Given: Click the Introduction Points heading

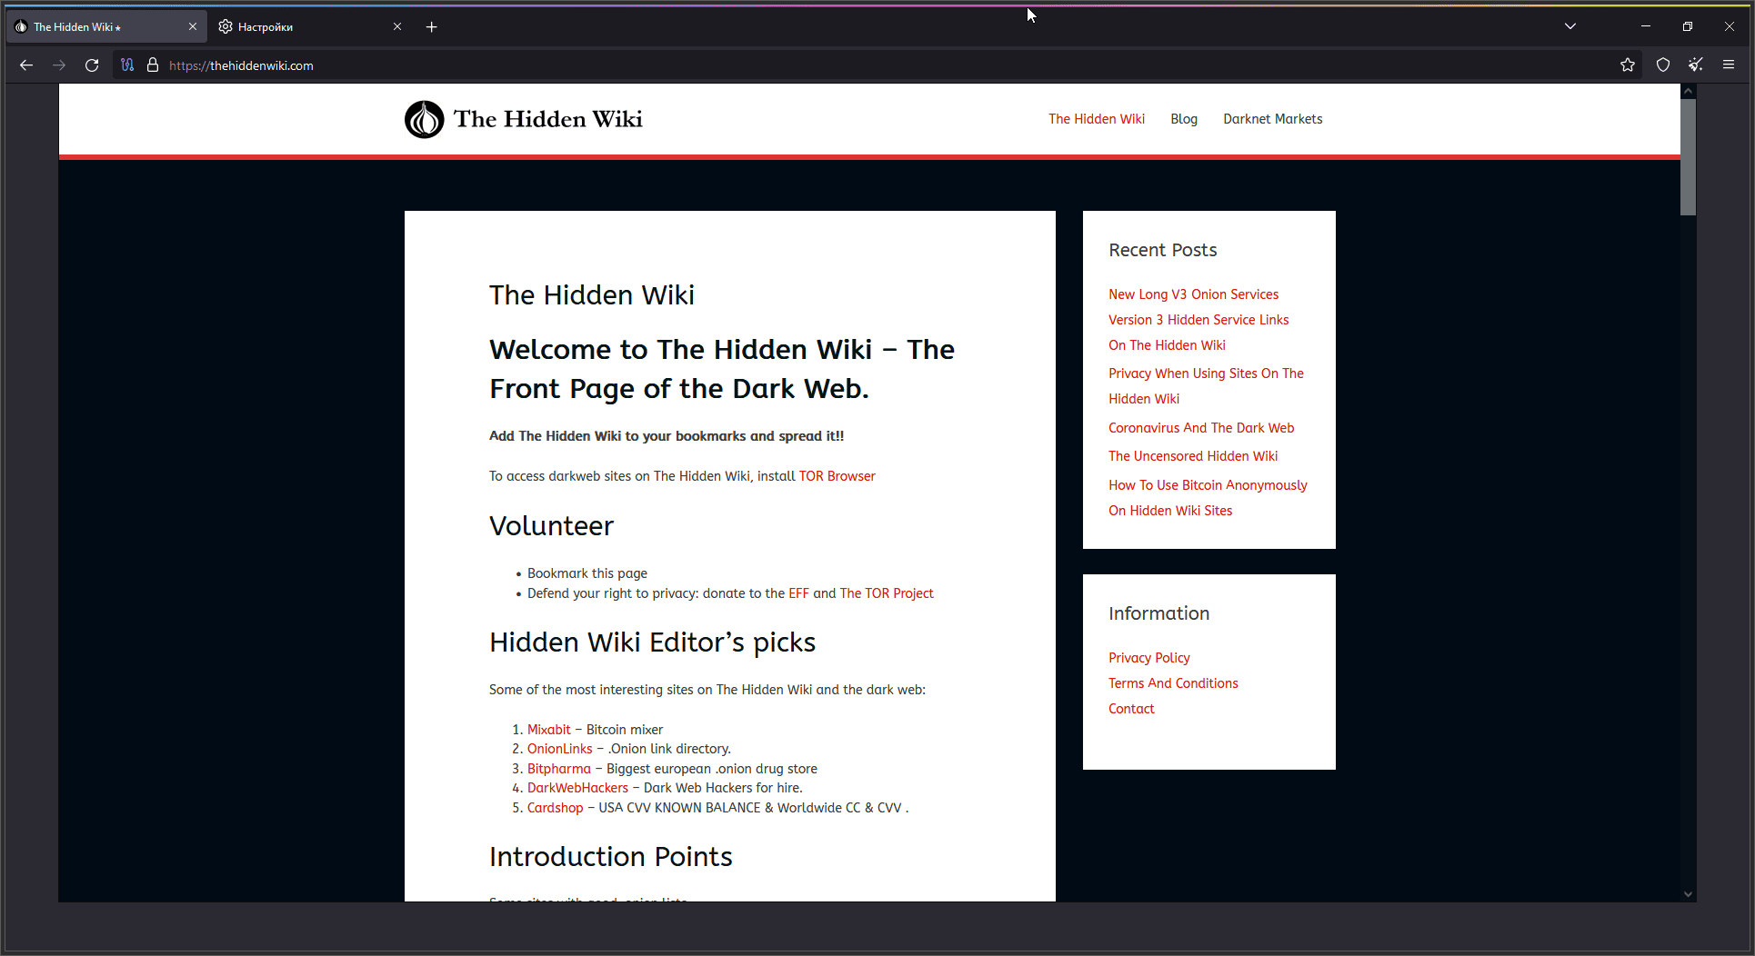Looking at the screenshot, I should pos(611,857).
